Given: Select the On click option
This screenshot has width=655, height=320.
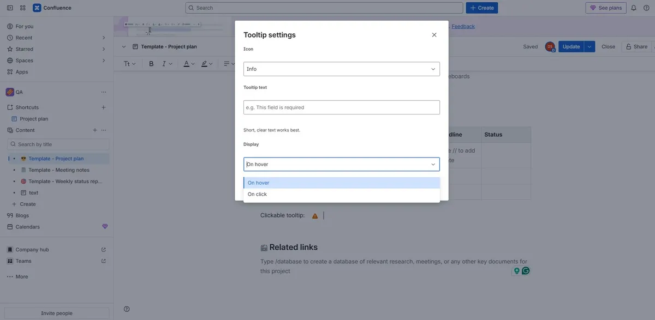Looking at the screenshot, I should (x=342, y=194).
